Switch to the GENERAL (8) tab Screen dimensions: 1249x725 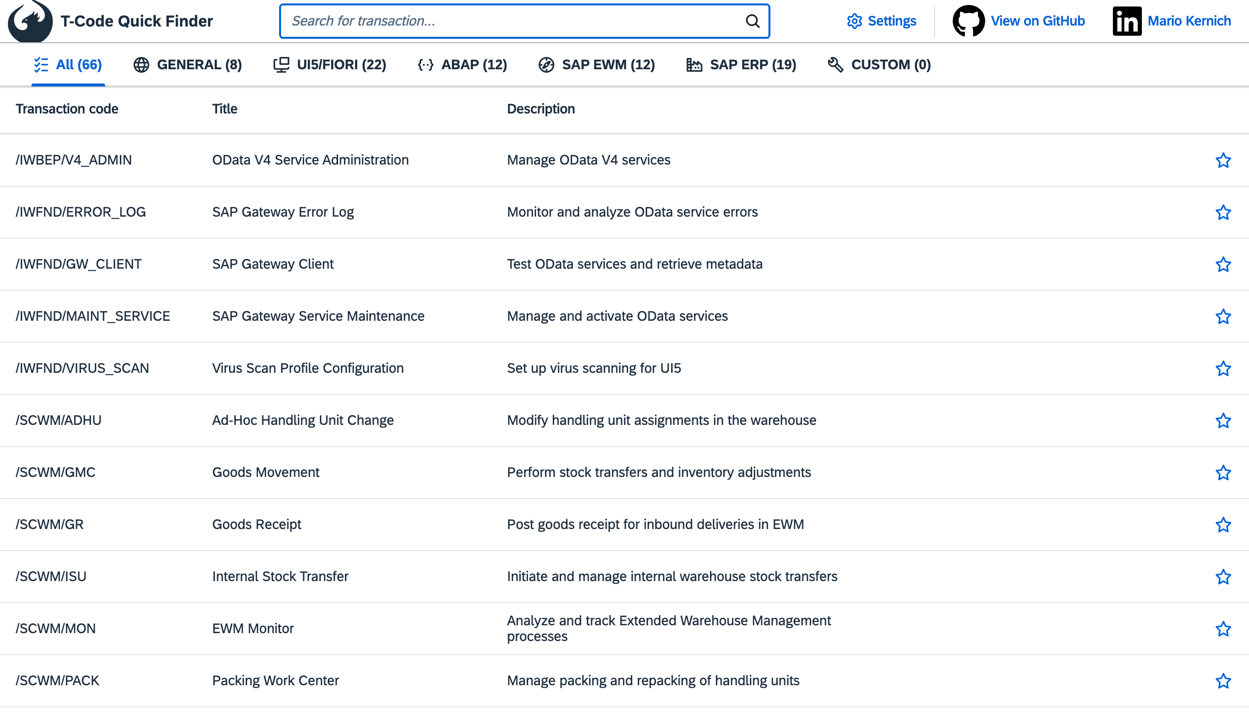point(187,64)
